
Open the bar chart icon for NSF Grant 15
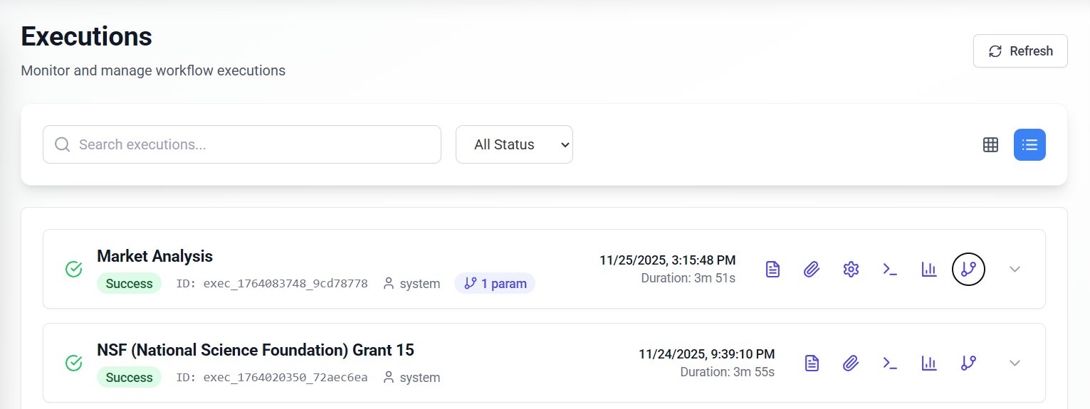point(929,363)
